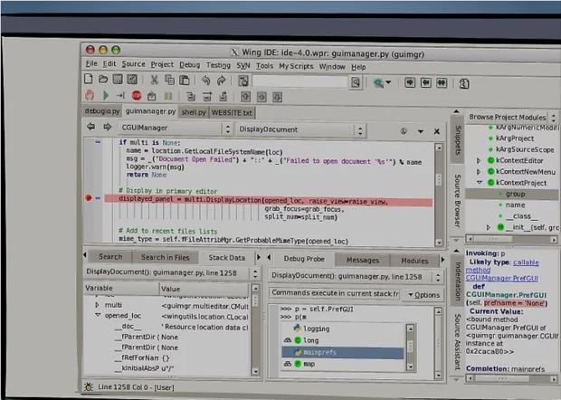The image size is (561, 400).
Task: Open the Indentation vertical side tab
Action: 457,281
